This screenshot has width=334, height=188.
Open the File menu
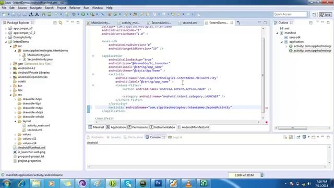coord(4,8)
